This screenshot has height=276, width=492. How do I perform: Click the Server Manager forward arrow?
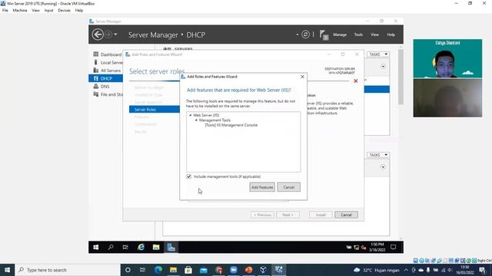pyautogui.click(x=108, y=34)
